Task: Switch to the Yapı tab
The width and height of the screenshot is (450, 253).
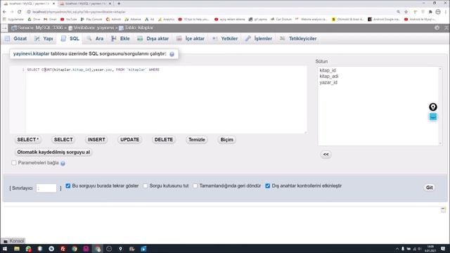Action: [44, 39]
